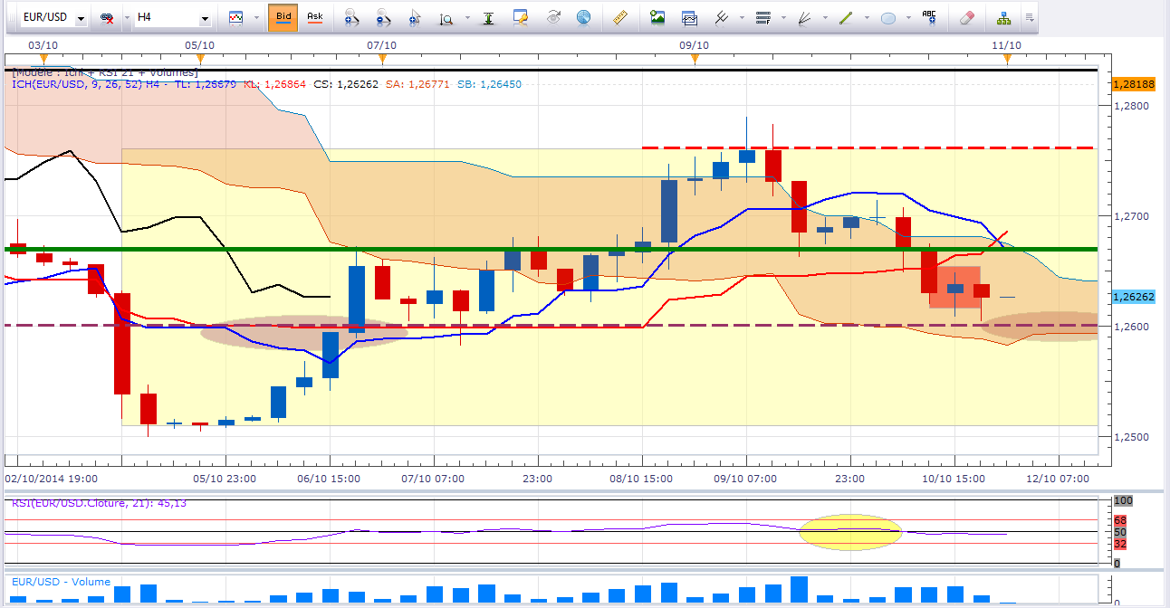Click the orange 1,28188 price label
Image resolution: width=1170 pixels, height=608 pixels.
(x=1132, y=83)
